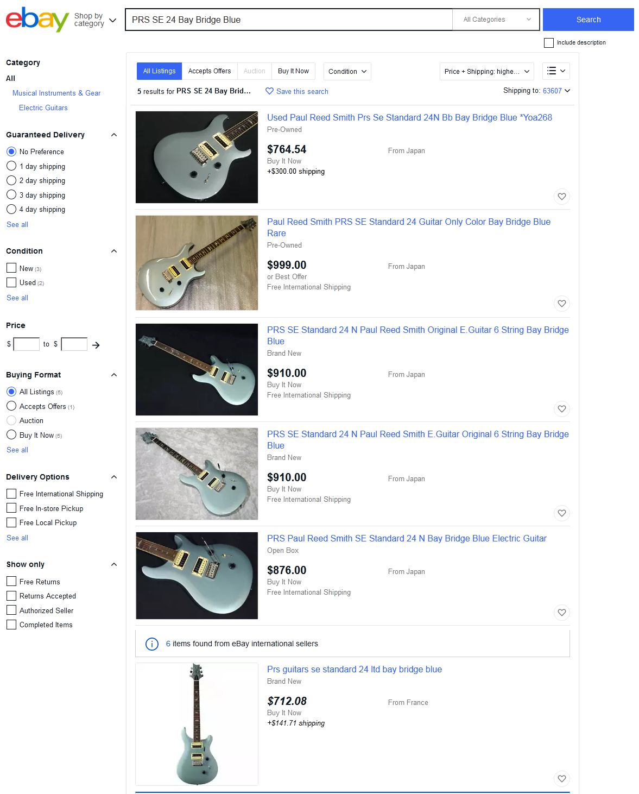
Task: Add the $764.54 guitar to watchlist
Action: click(562, 197)
